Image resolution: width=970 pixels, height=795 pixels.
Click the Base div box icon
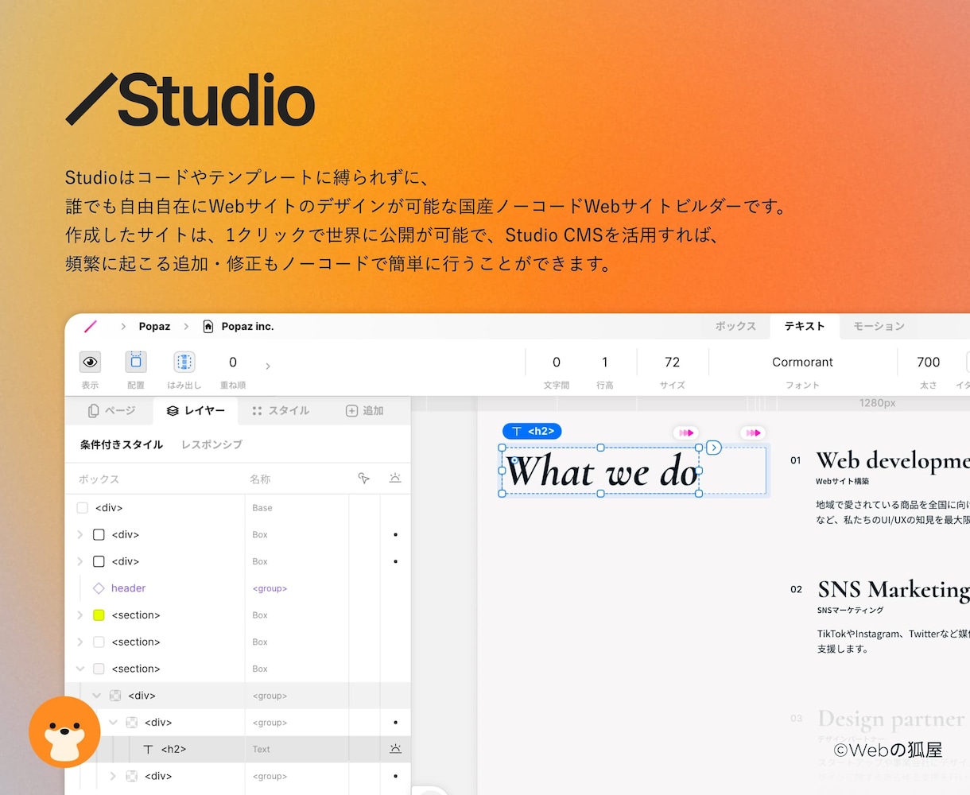[82, 507]
